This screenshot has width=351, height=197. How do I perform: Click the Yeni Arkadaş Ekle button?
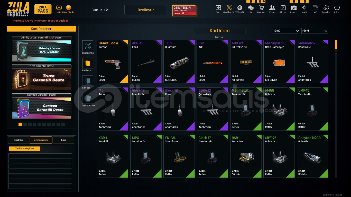pos(25,149)
